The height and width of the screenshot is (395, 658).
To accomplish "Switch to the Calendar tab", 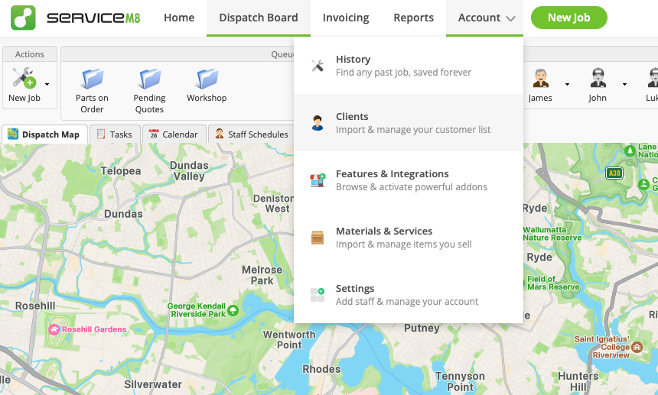I will coord(174,134).
